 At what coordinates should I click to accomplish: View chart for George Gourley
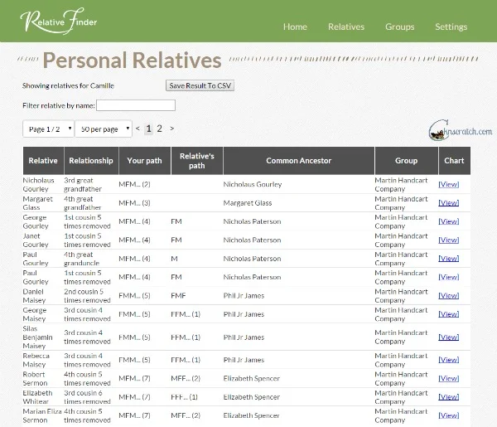point(448,221)
